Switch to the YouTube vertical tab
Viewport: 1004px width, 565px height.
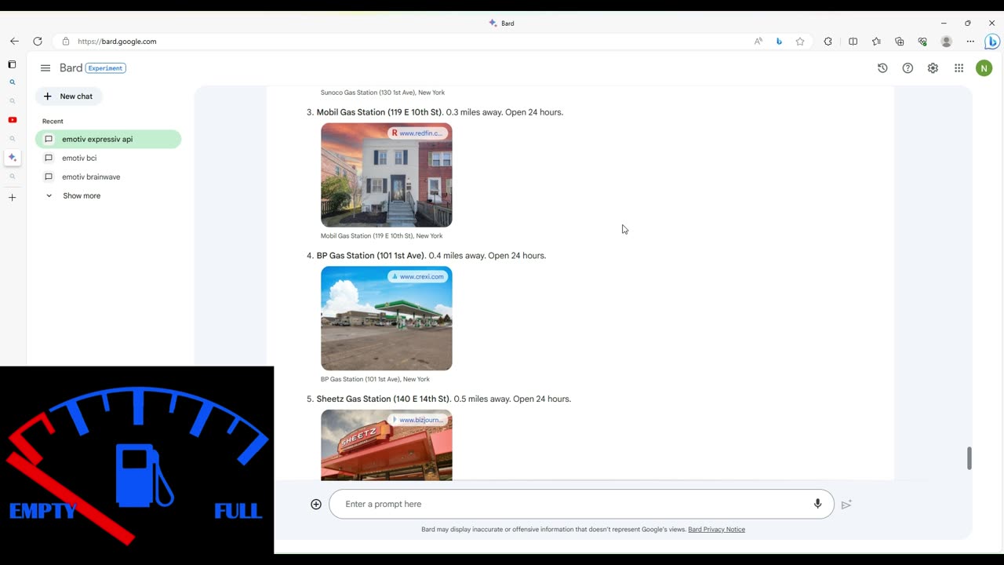click(12, 120)
